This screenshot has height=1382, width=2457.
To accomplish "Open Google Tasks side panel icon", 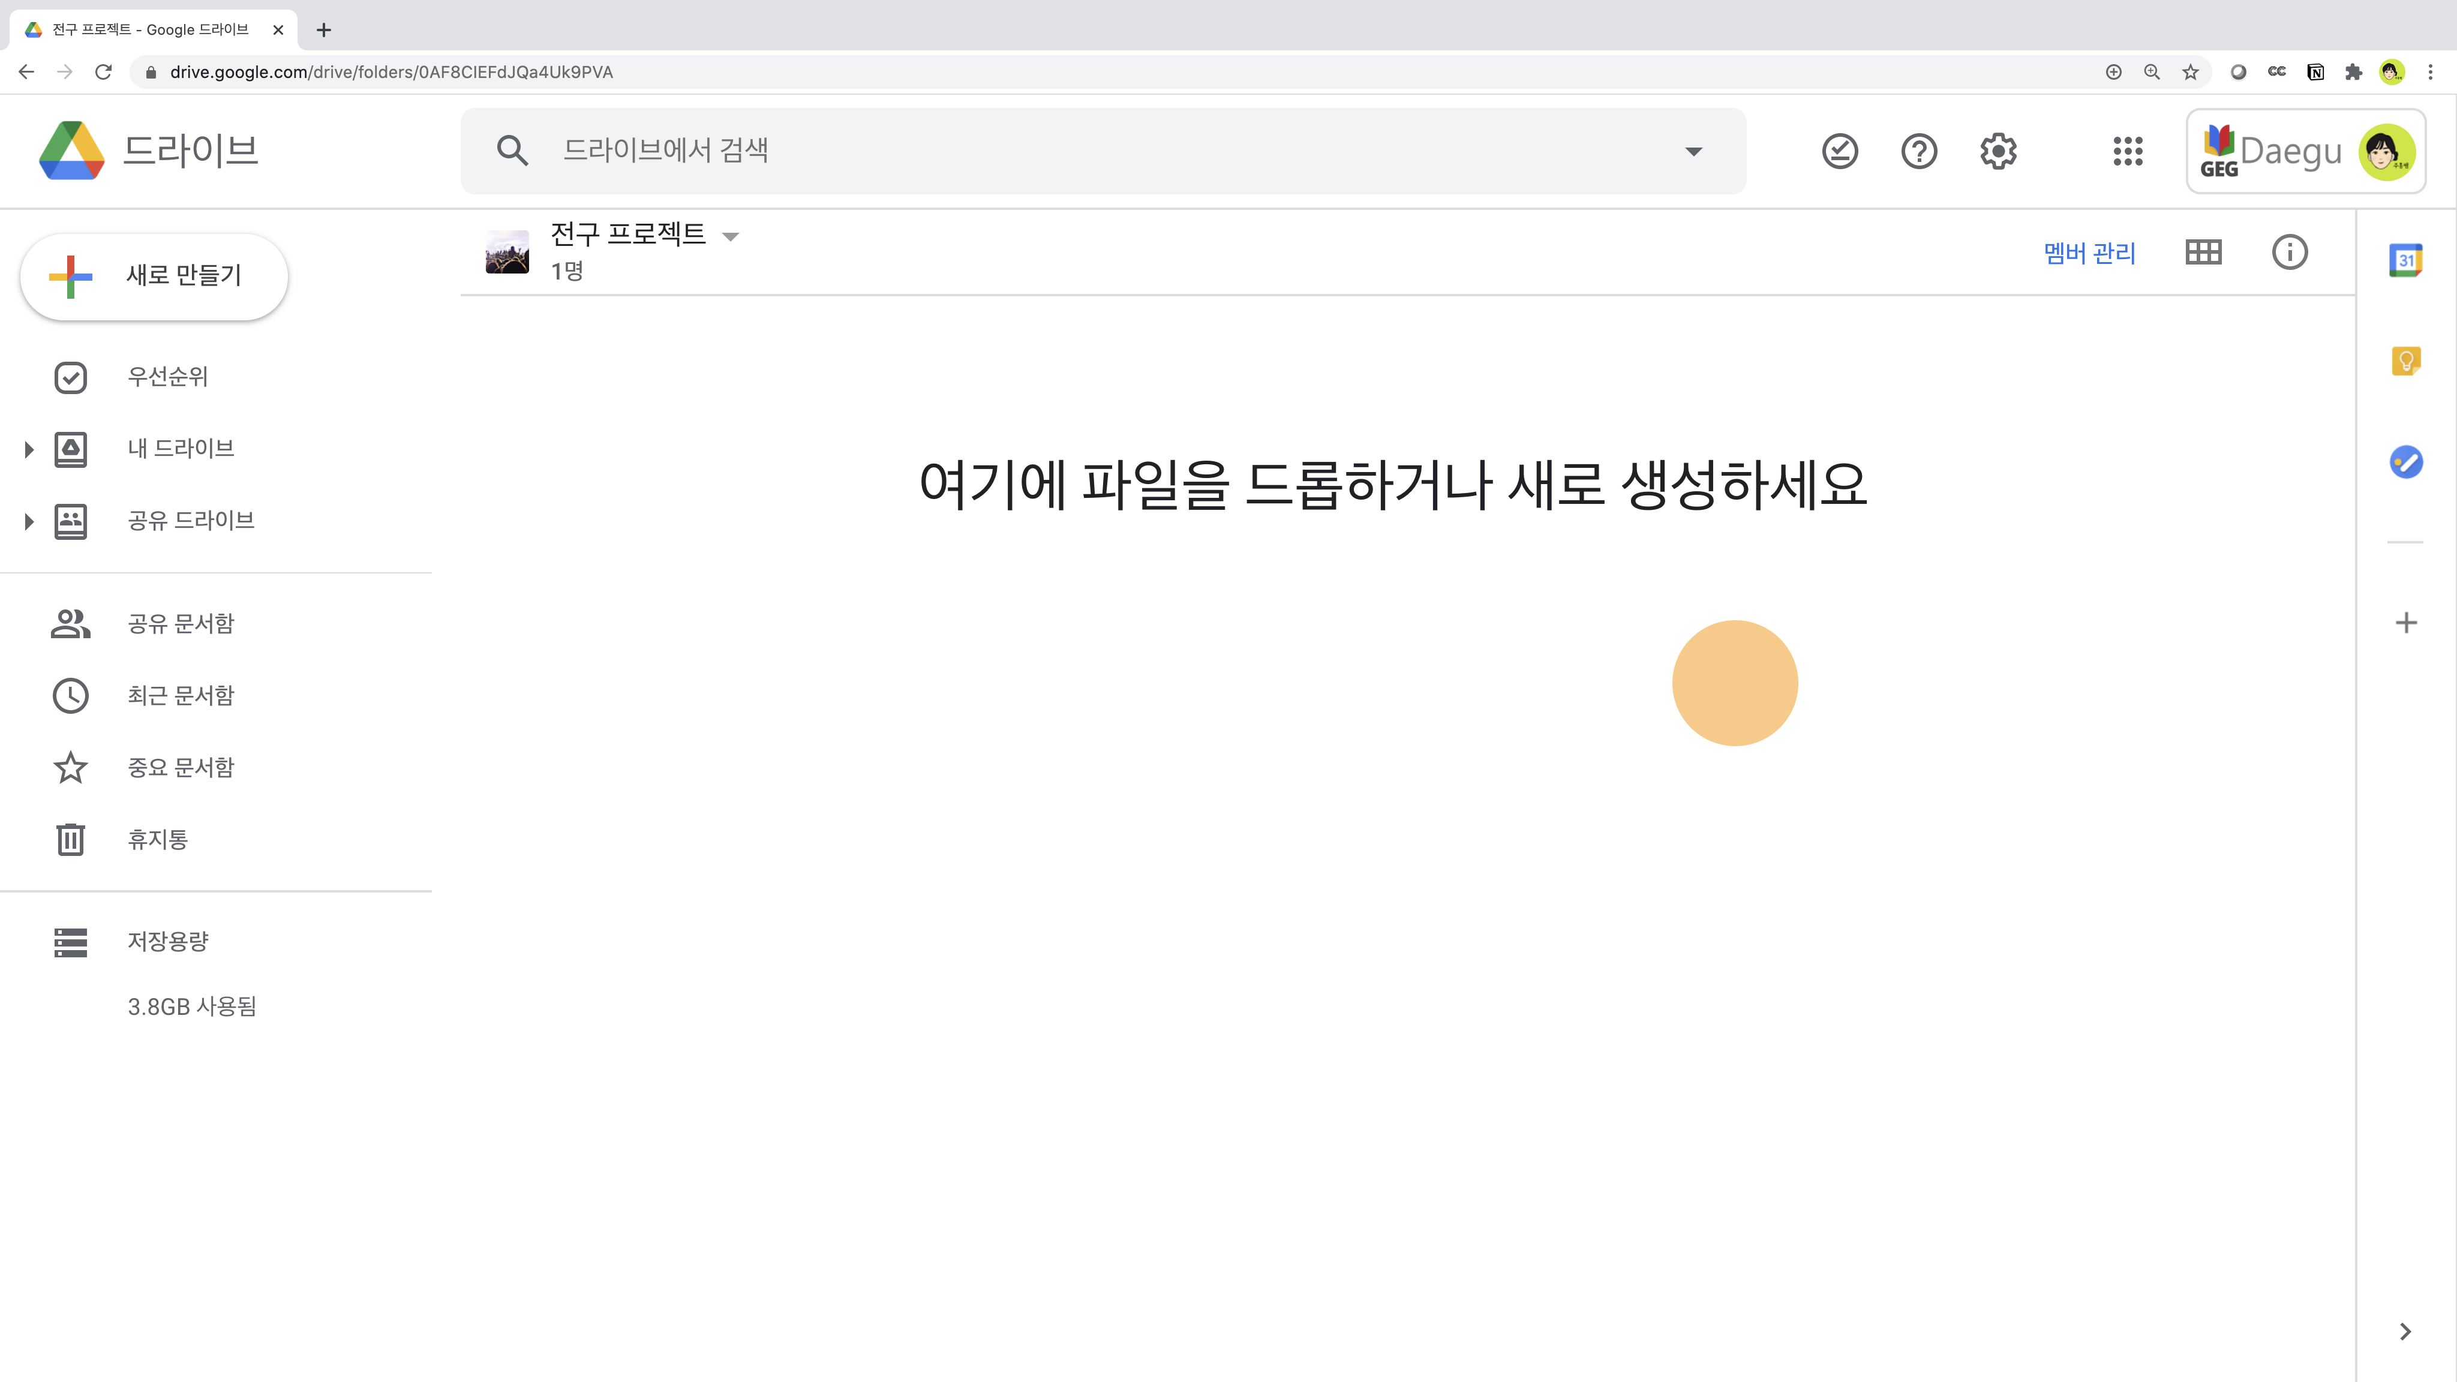I will 2405,462.
